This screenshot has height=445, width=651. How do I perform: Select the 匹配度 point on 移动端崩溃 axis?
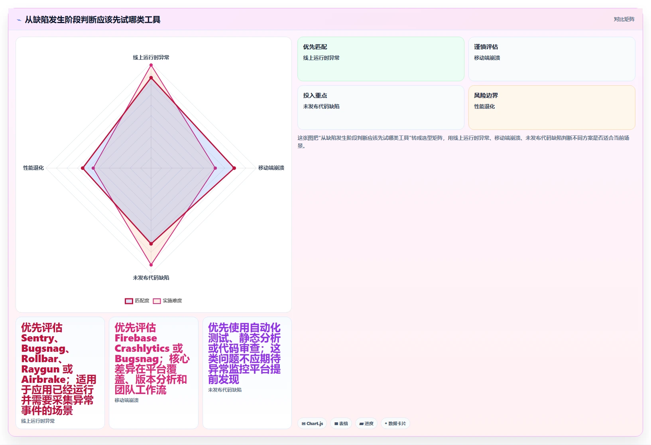(x=234, y=168)
